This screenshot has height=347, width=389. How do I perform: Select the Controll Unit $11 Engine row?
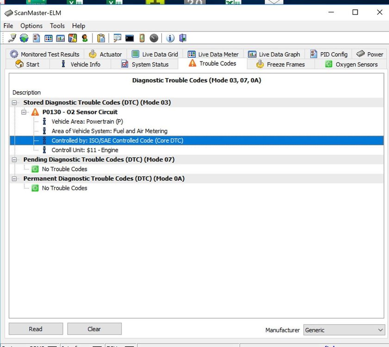(85, 150)
